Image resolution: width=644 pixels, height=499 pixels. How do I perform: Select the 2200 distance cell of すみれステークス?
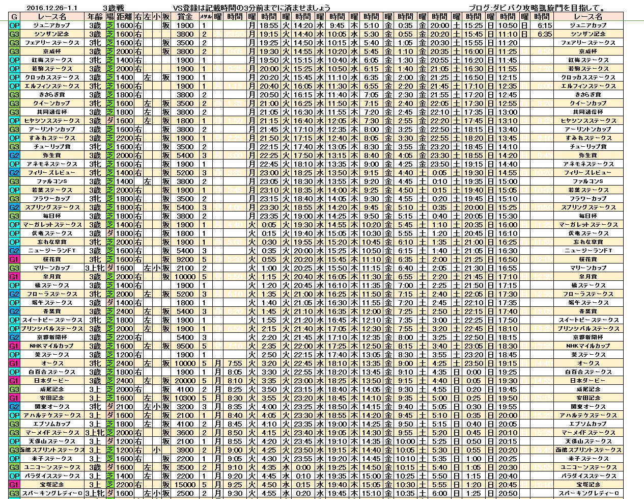125,138
